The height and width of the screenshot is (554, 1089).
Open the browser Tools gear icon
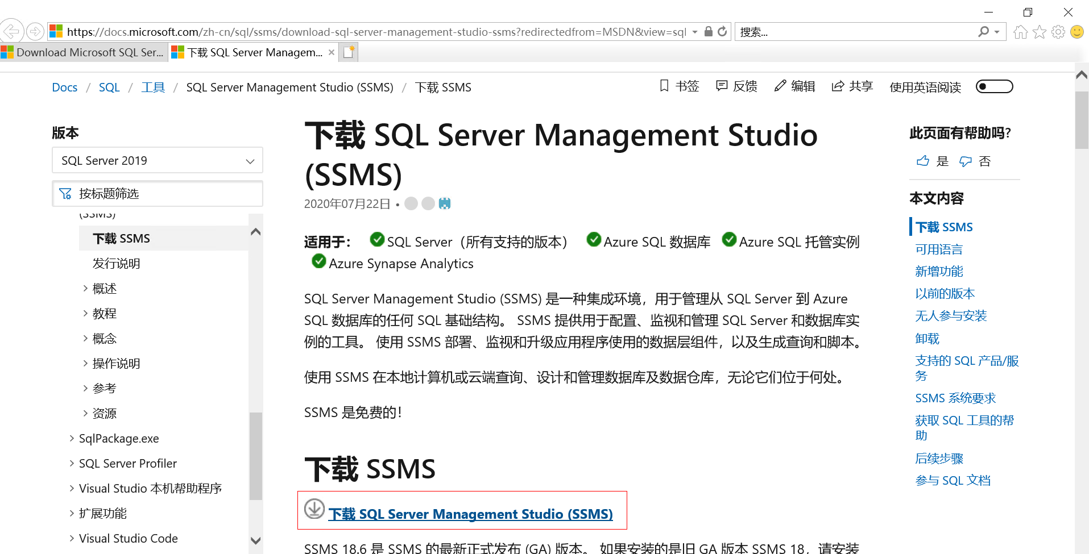[x=1058, y=32]
